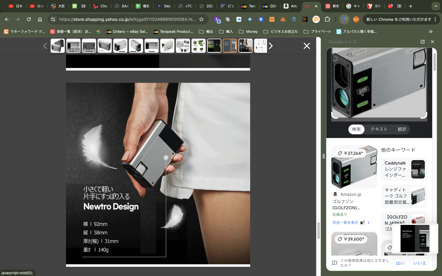Image resolution: width=442 pixels, height=276 pixels.
Task: Switch to テキスト mode in Lens
Action: [379, 129]
